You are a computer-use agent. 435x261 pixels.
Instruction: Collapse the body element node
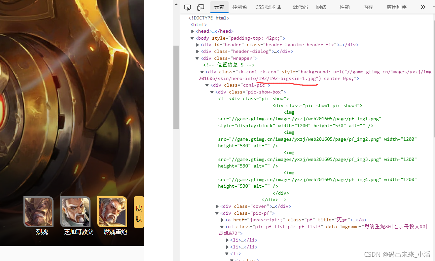(x=193, y=38)
